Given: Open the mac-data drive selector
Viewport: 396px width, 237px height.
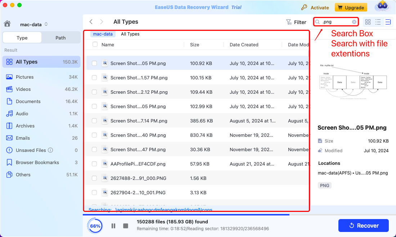Looking at the screenshot, I should pos(34,24).
